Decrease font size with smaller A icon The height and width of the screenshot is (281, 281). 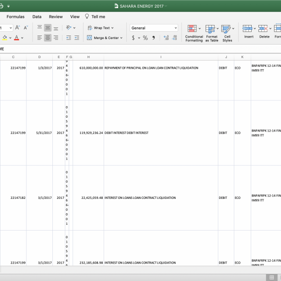26,27
